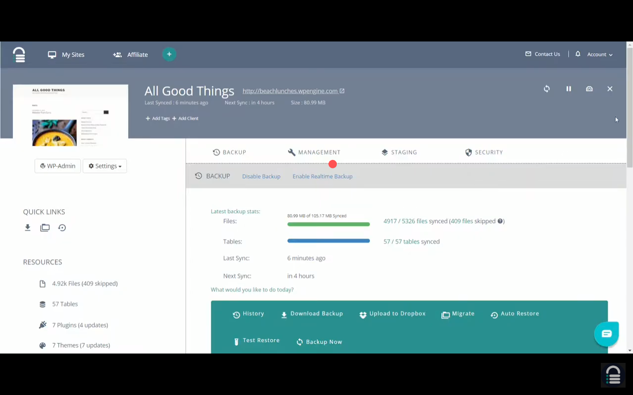The width and height of the screenshot is (633, 395).
Task: Click the green plus add site button
Action: tap(169, 54)
